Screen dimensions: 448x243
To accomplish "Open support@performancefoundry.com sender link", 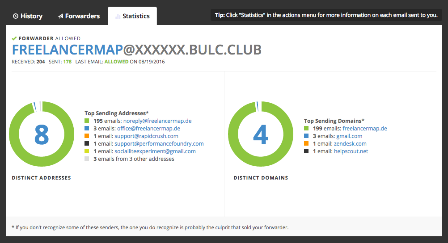I will 159,144.
